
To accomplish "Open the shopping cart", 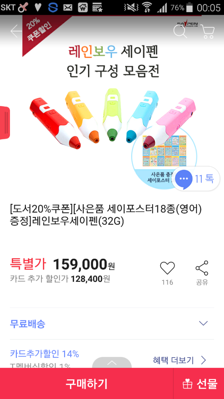I will tap(207, 31).
